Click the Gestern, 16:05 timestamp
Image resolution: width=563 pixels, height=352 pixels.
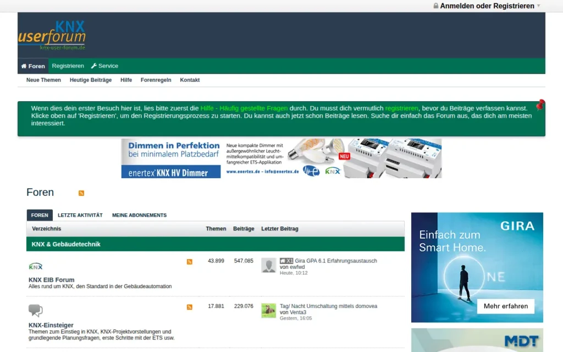pyautogui.click(x=296, y=318)
